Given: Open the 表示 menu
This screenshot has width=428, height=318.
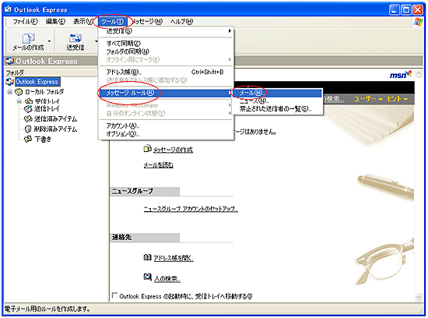Looking at the screenshot, I should pyautogui.click(x=82, y=21).
